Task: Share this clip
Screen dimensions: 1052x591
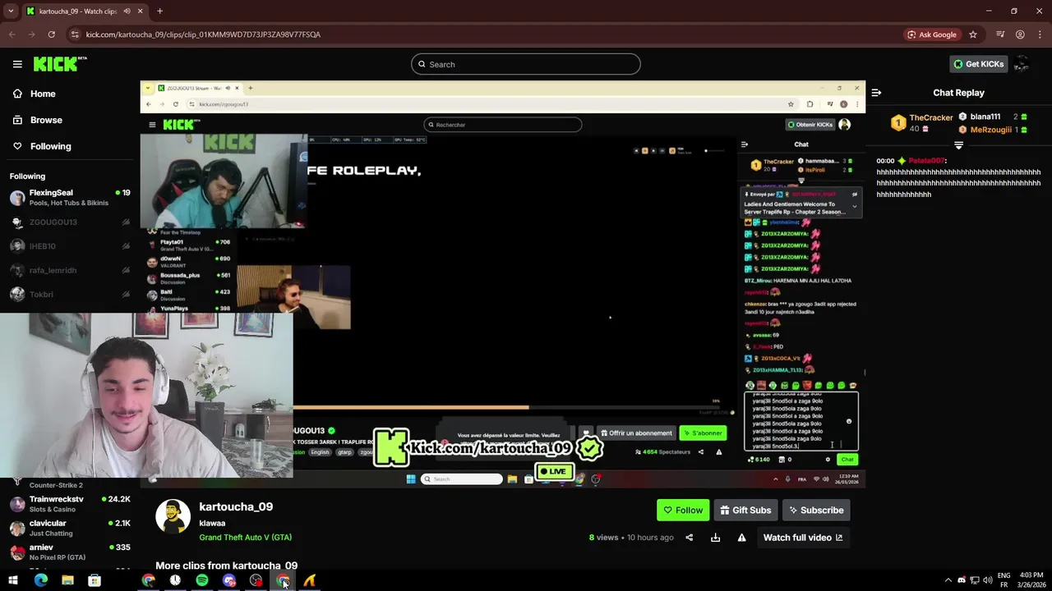Action: point(689,538)
